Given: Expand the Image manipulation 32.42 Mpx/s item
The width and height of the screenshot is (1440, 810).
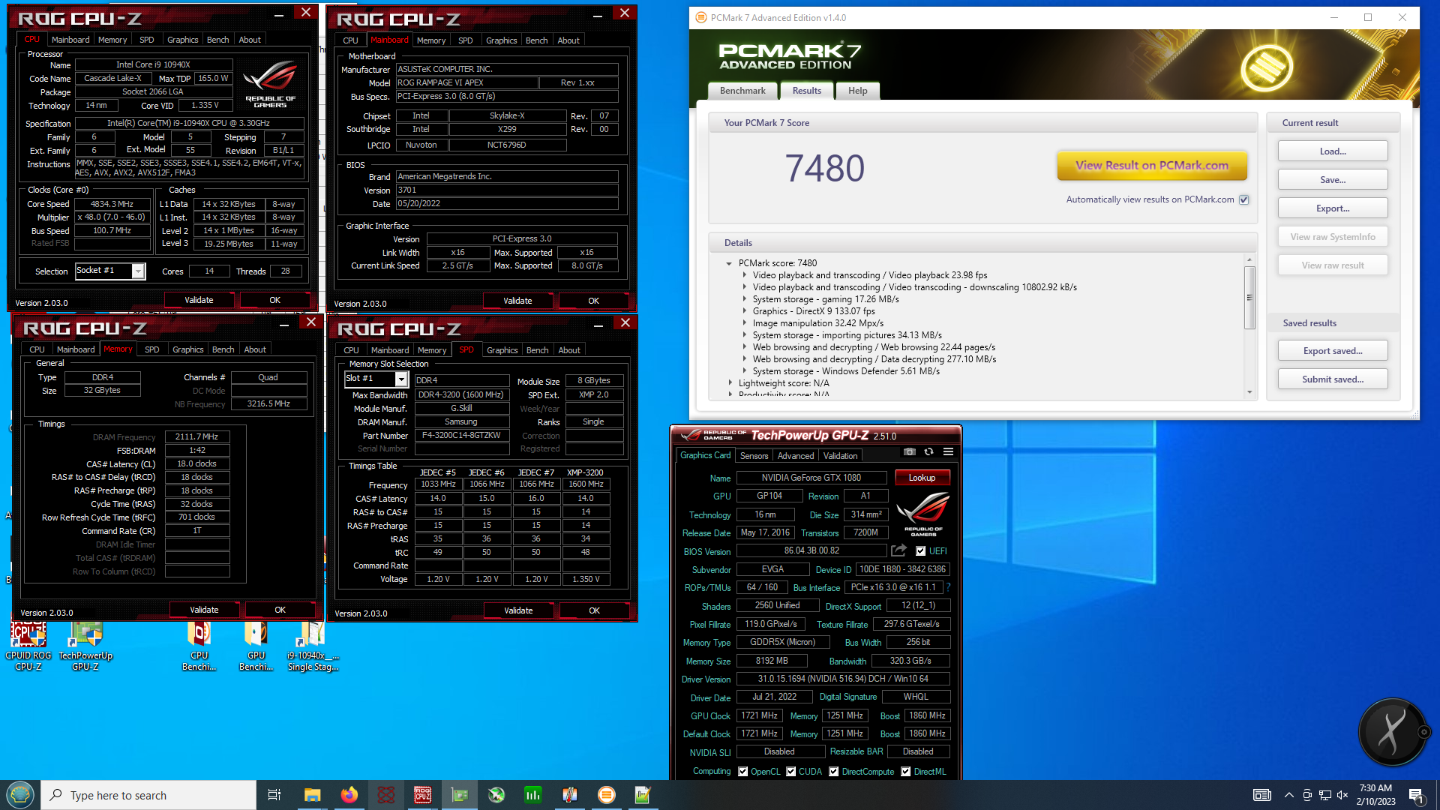Looking at the screenshot, I should click(x=745, y=323).
